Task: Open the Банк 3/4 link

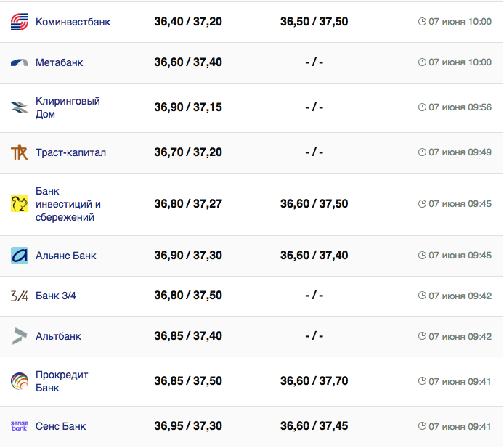Action: tap(56, 296)
